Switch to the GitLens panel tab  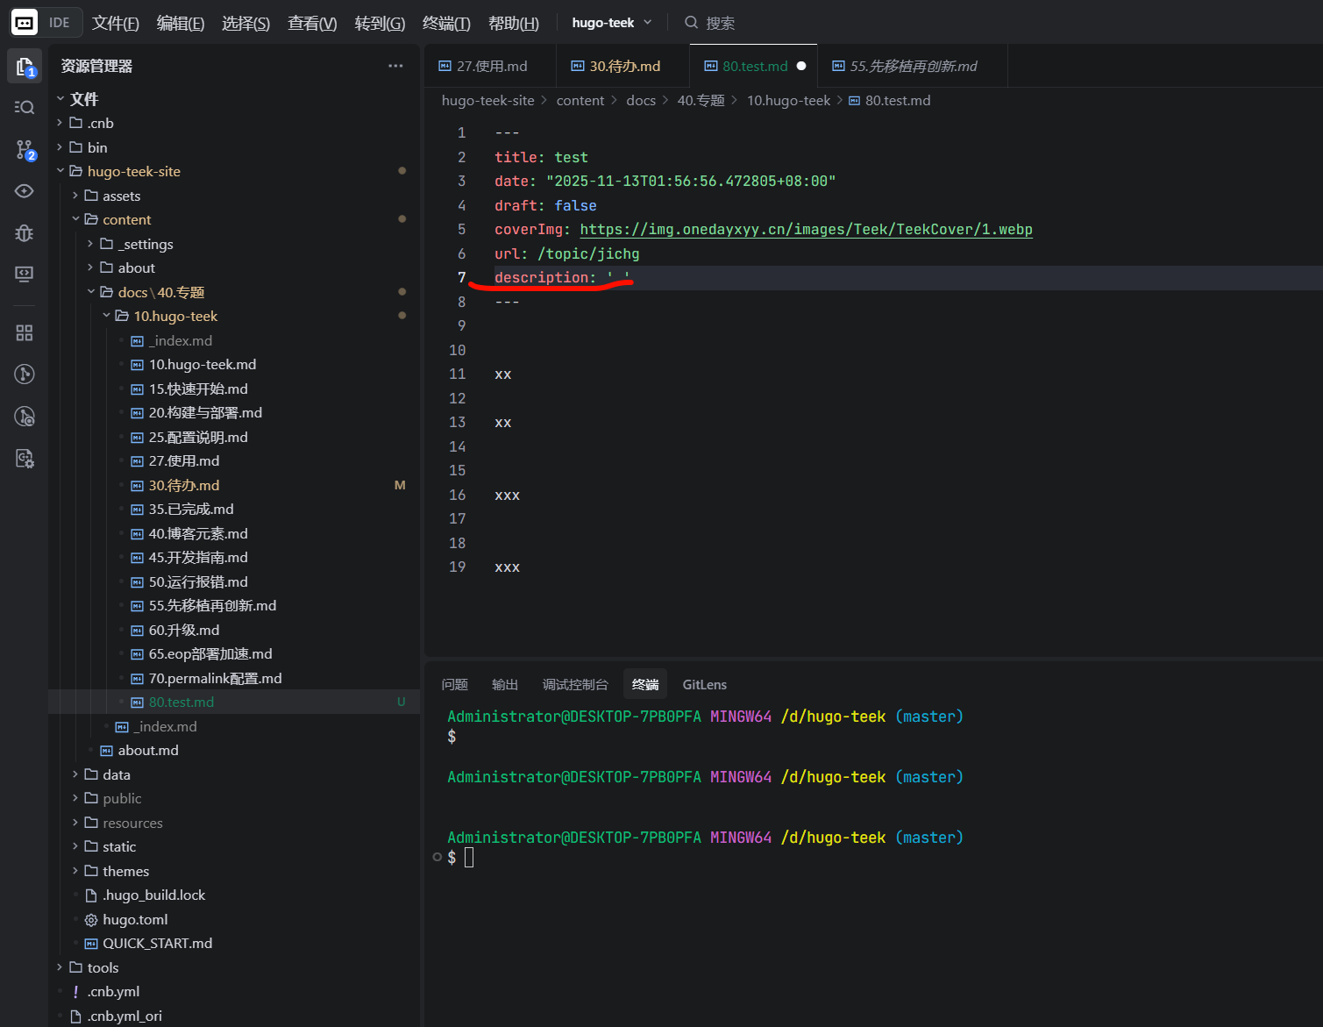point(704,685)
